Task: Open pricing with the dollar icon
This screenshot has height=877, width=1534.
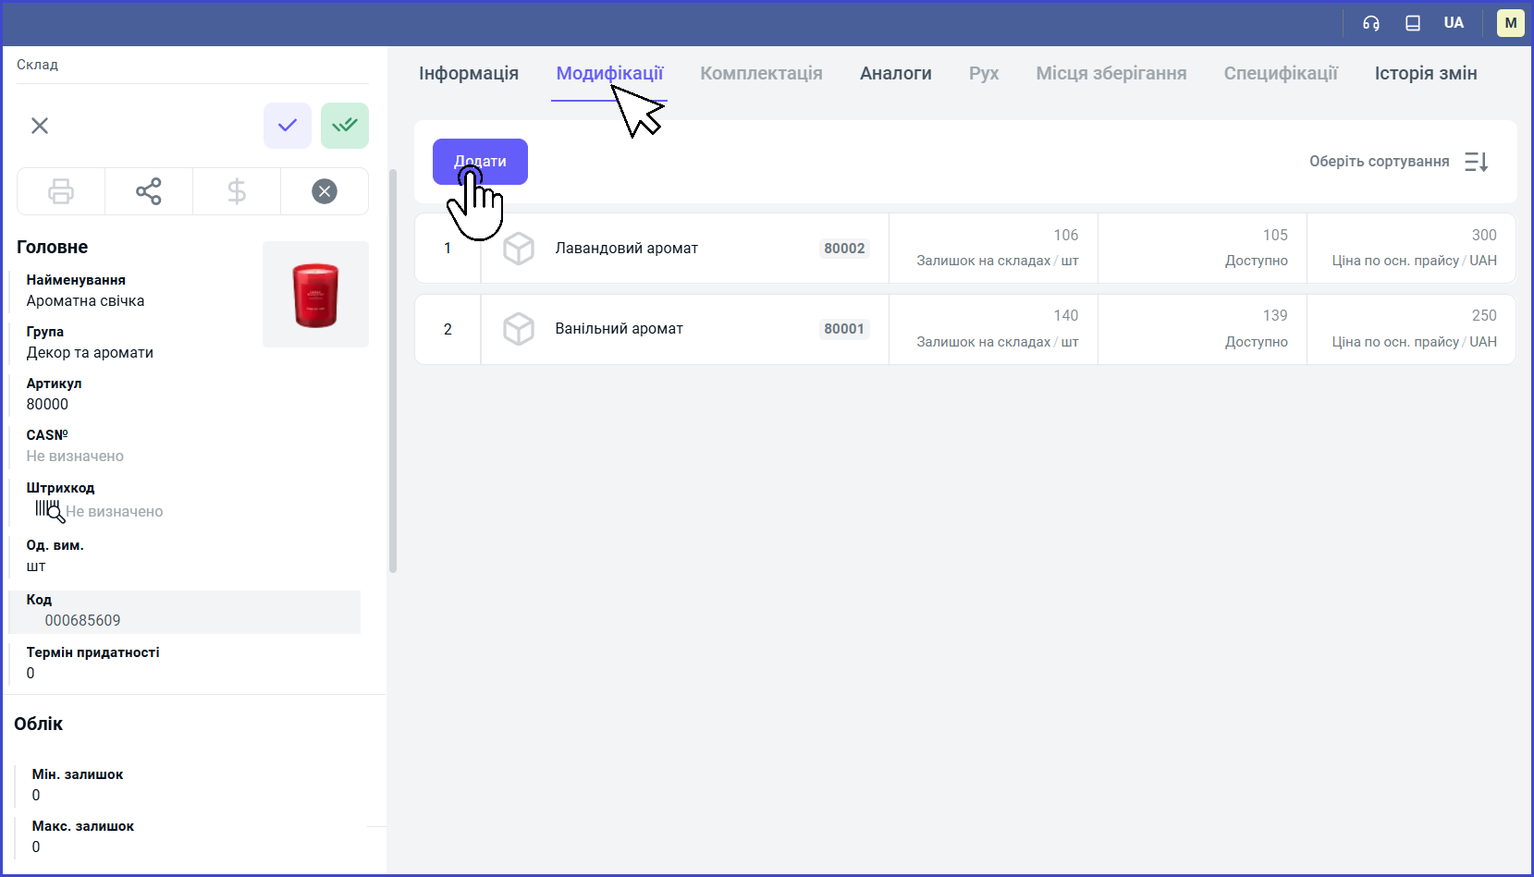Action: pyautogui.click(x=237, y=191)
